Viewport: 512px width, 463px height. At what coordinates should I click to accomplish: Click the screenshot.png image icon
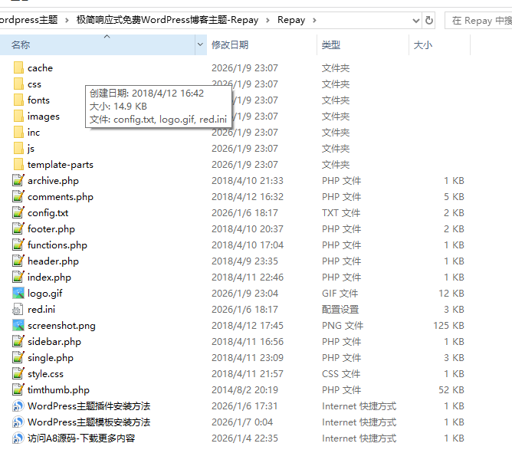[x=18, y=326]
